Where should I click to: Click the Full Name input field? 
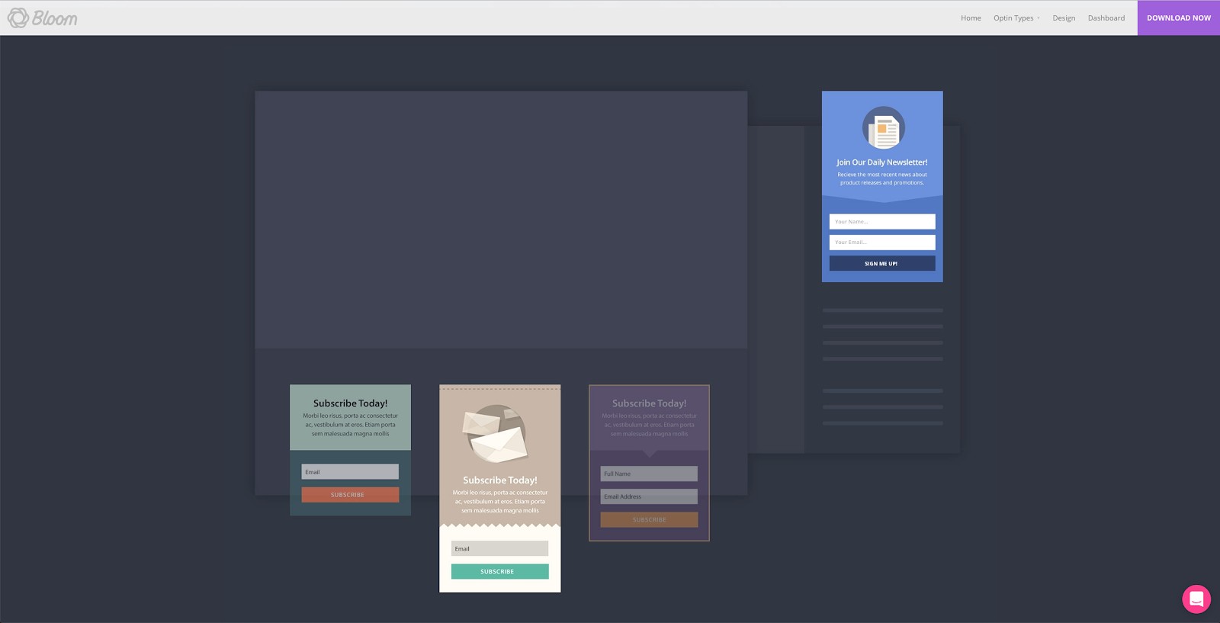point(649,474)
